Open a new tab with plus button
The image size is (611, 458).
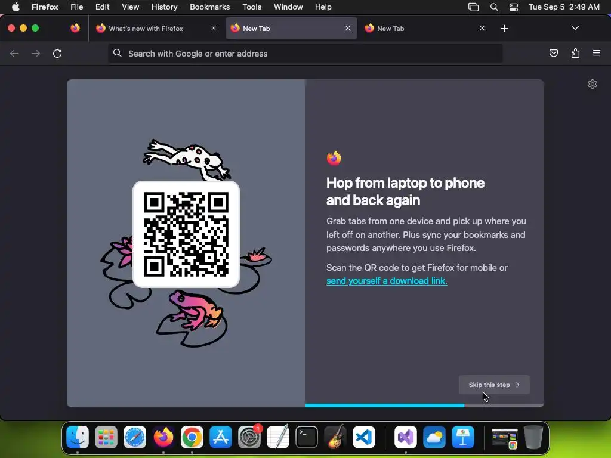tap(505, 29)
